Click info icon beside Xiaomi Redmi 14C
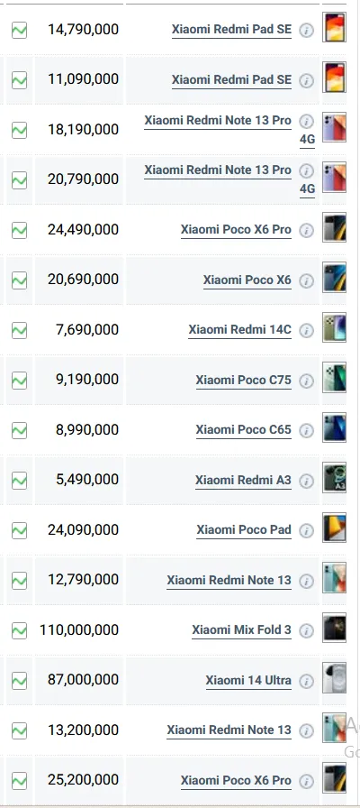 307,330
